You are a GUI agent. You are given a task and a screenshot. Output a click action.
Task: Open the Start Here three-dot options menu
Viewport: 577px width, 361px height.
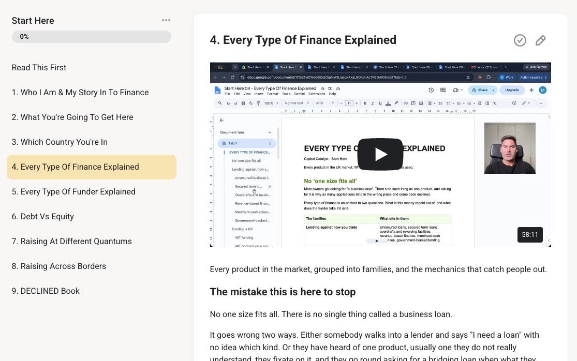(x=166, y=20)
